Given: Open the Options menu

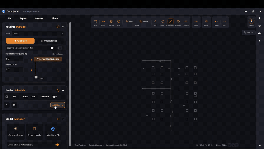Looking at the screenshot, I should pos(39,19).
